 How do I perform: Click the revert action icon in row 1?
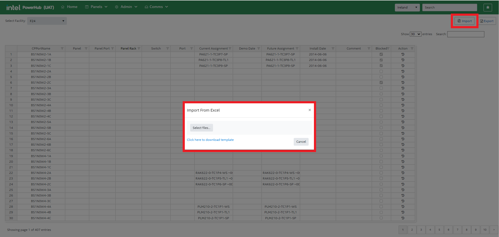coord(403,54)
